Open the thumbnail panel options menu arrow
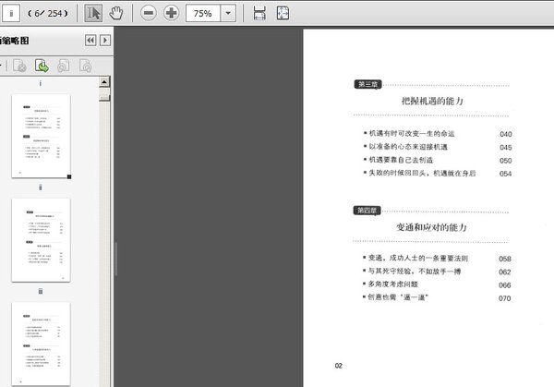This screenshot has height=387, width=554. click(105, 41)
